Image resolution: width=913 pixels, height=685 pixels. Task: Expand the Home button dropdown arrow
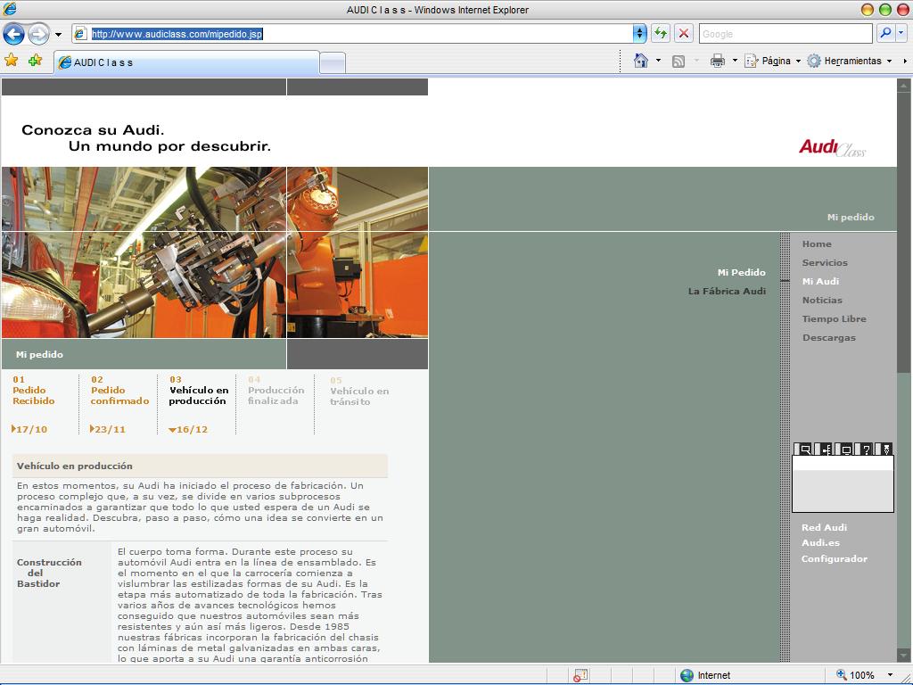pos(658,61)
